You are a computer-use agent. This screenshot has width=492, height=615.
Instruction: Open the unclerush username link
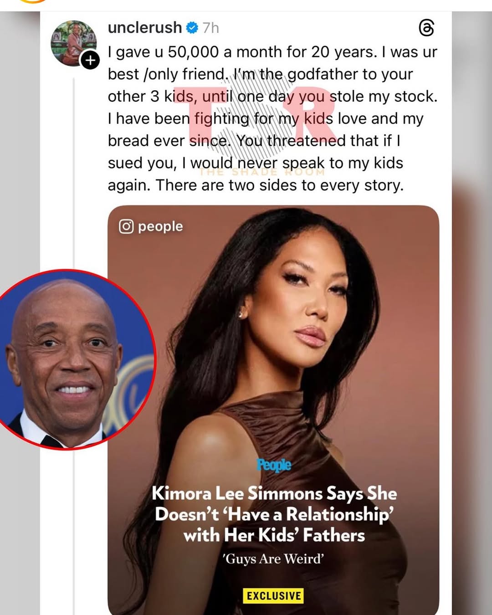(x=145, y=28)
